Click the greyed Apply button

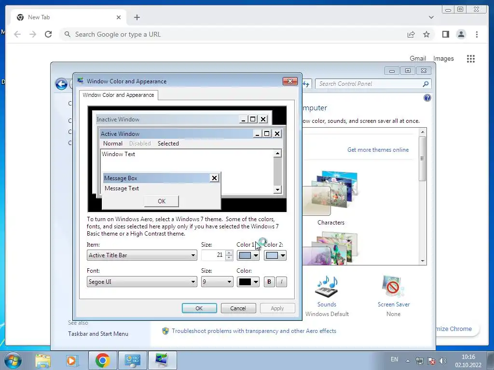click(x=277, y=308)
